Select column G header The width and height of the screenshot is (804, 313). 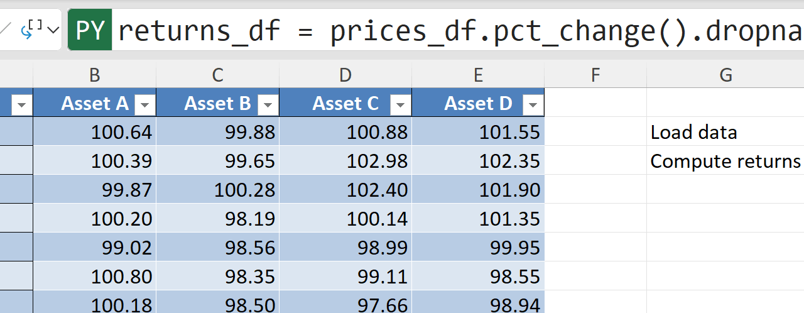pos(725,75)
